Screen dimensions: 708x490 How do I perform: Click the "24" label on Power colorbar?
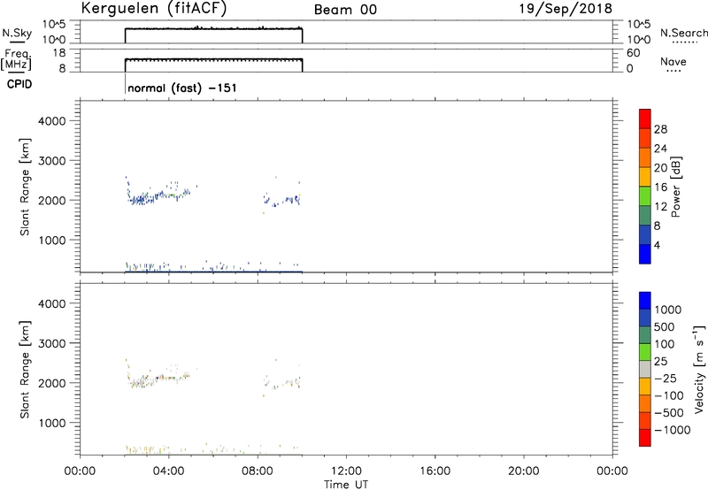(x=660, y=149)
